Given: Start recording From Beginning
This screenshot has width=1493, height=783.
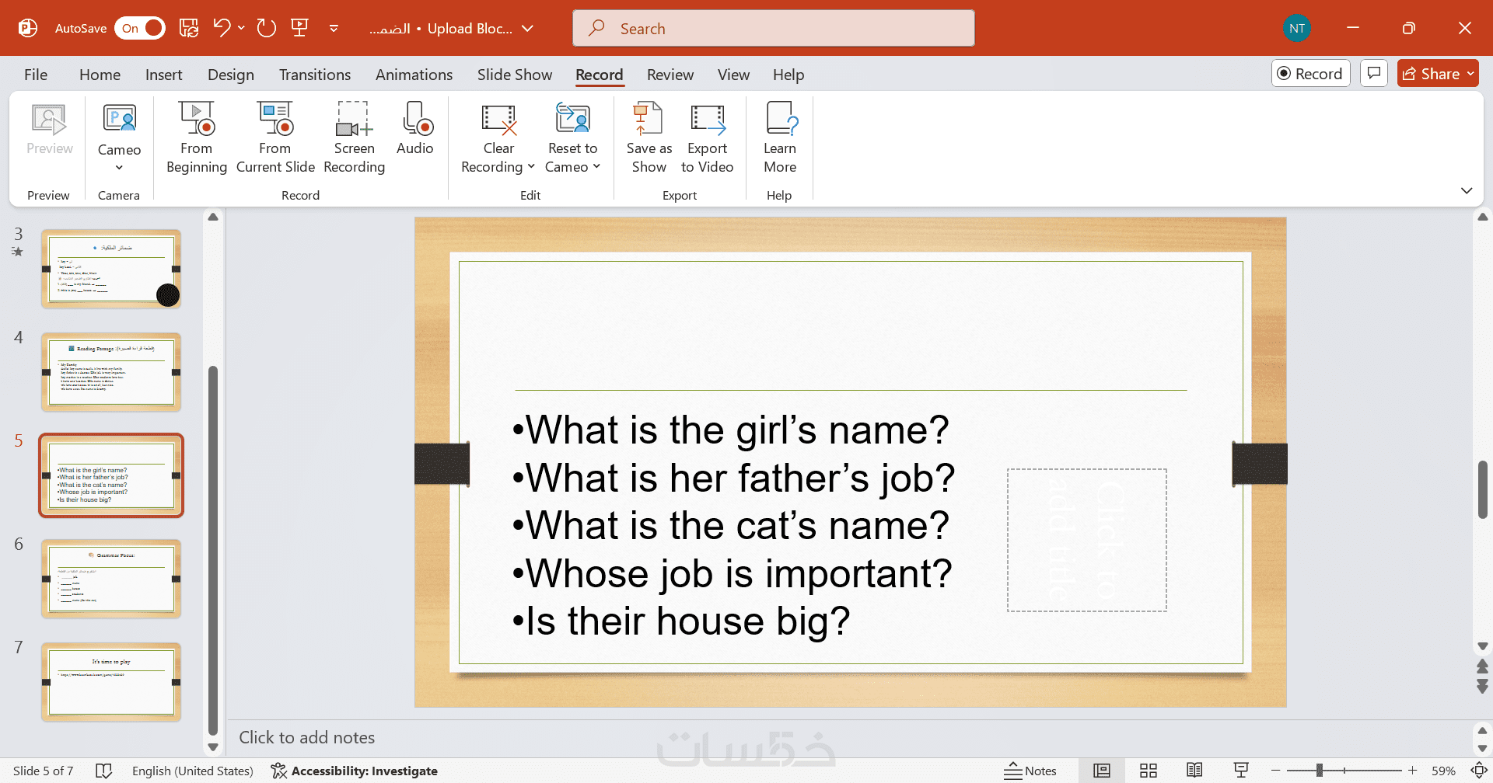Looking at the screenshot, I should pyautogui.click(x=196, y=137).
